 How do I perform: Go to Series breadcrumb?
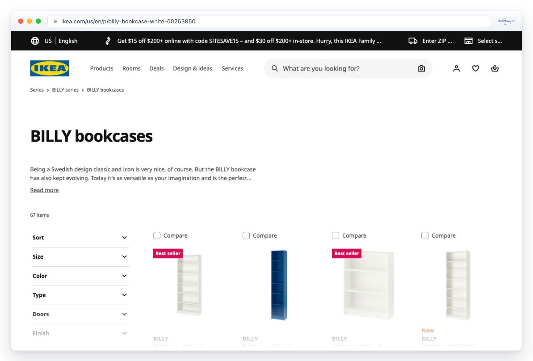37,90
